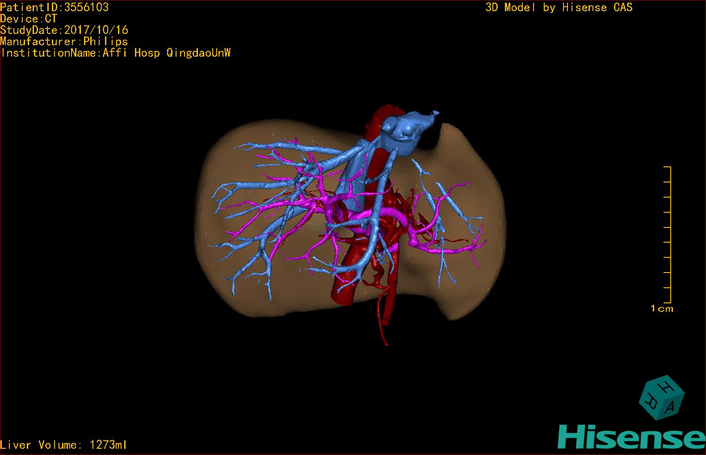
Task: Click the Manufacturer:Philips line
Action: coord(64,41)
